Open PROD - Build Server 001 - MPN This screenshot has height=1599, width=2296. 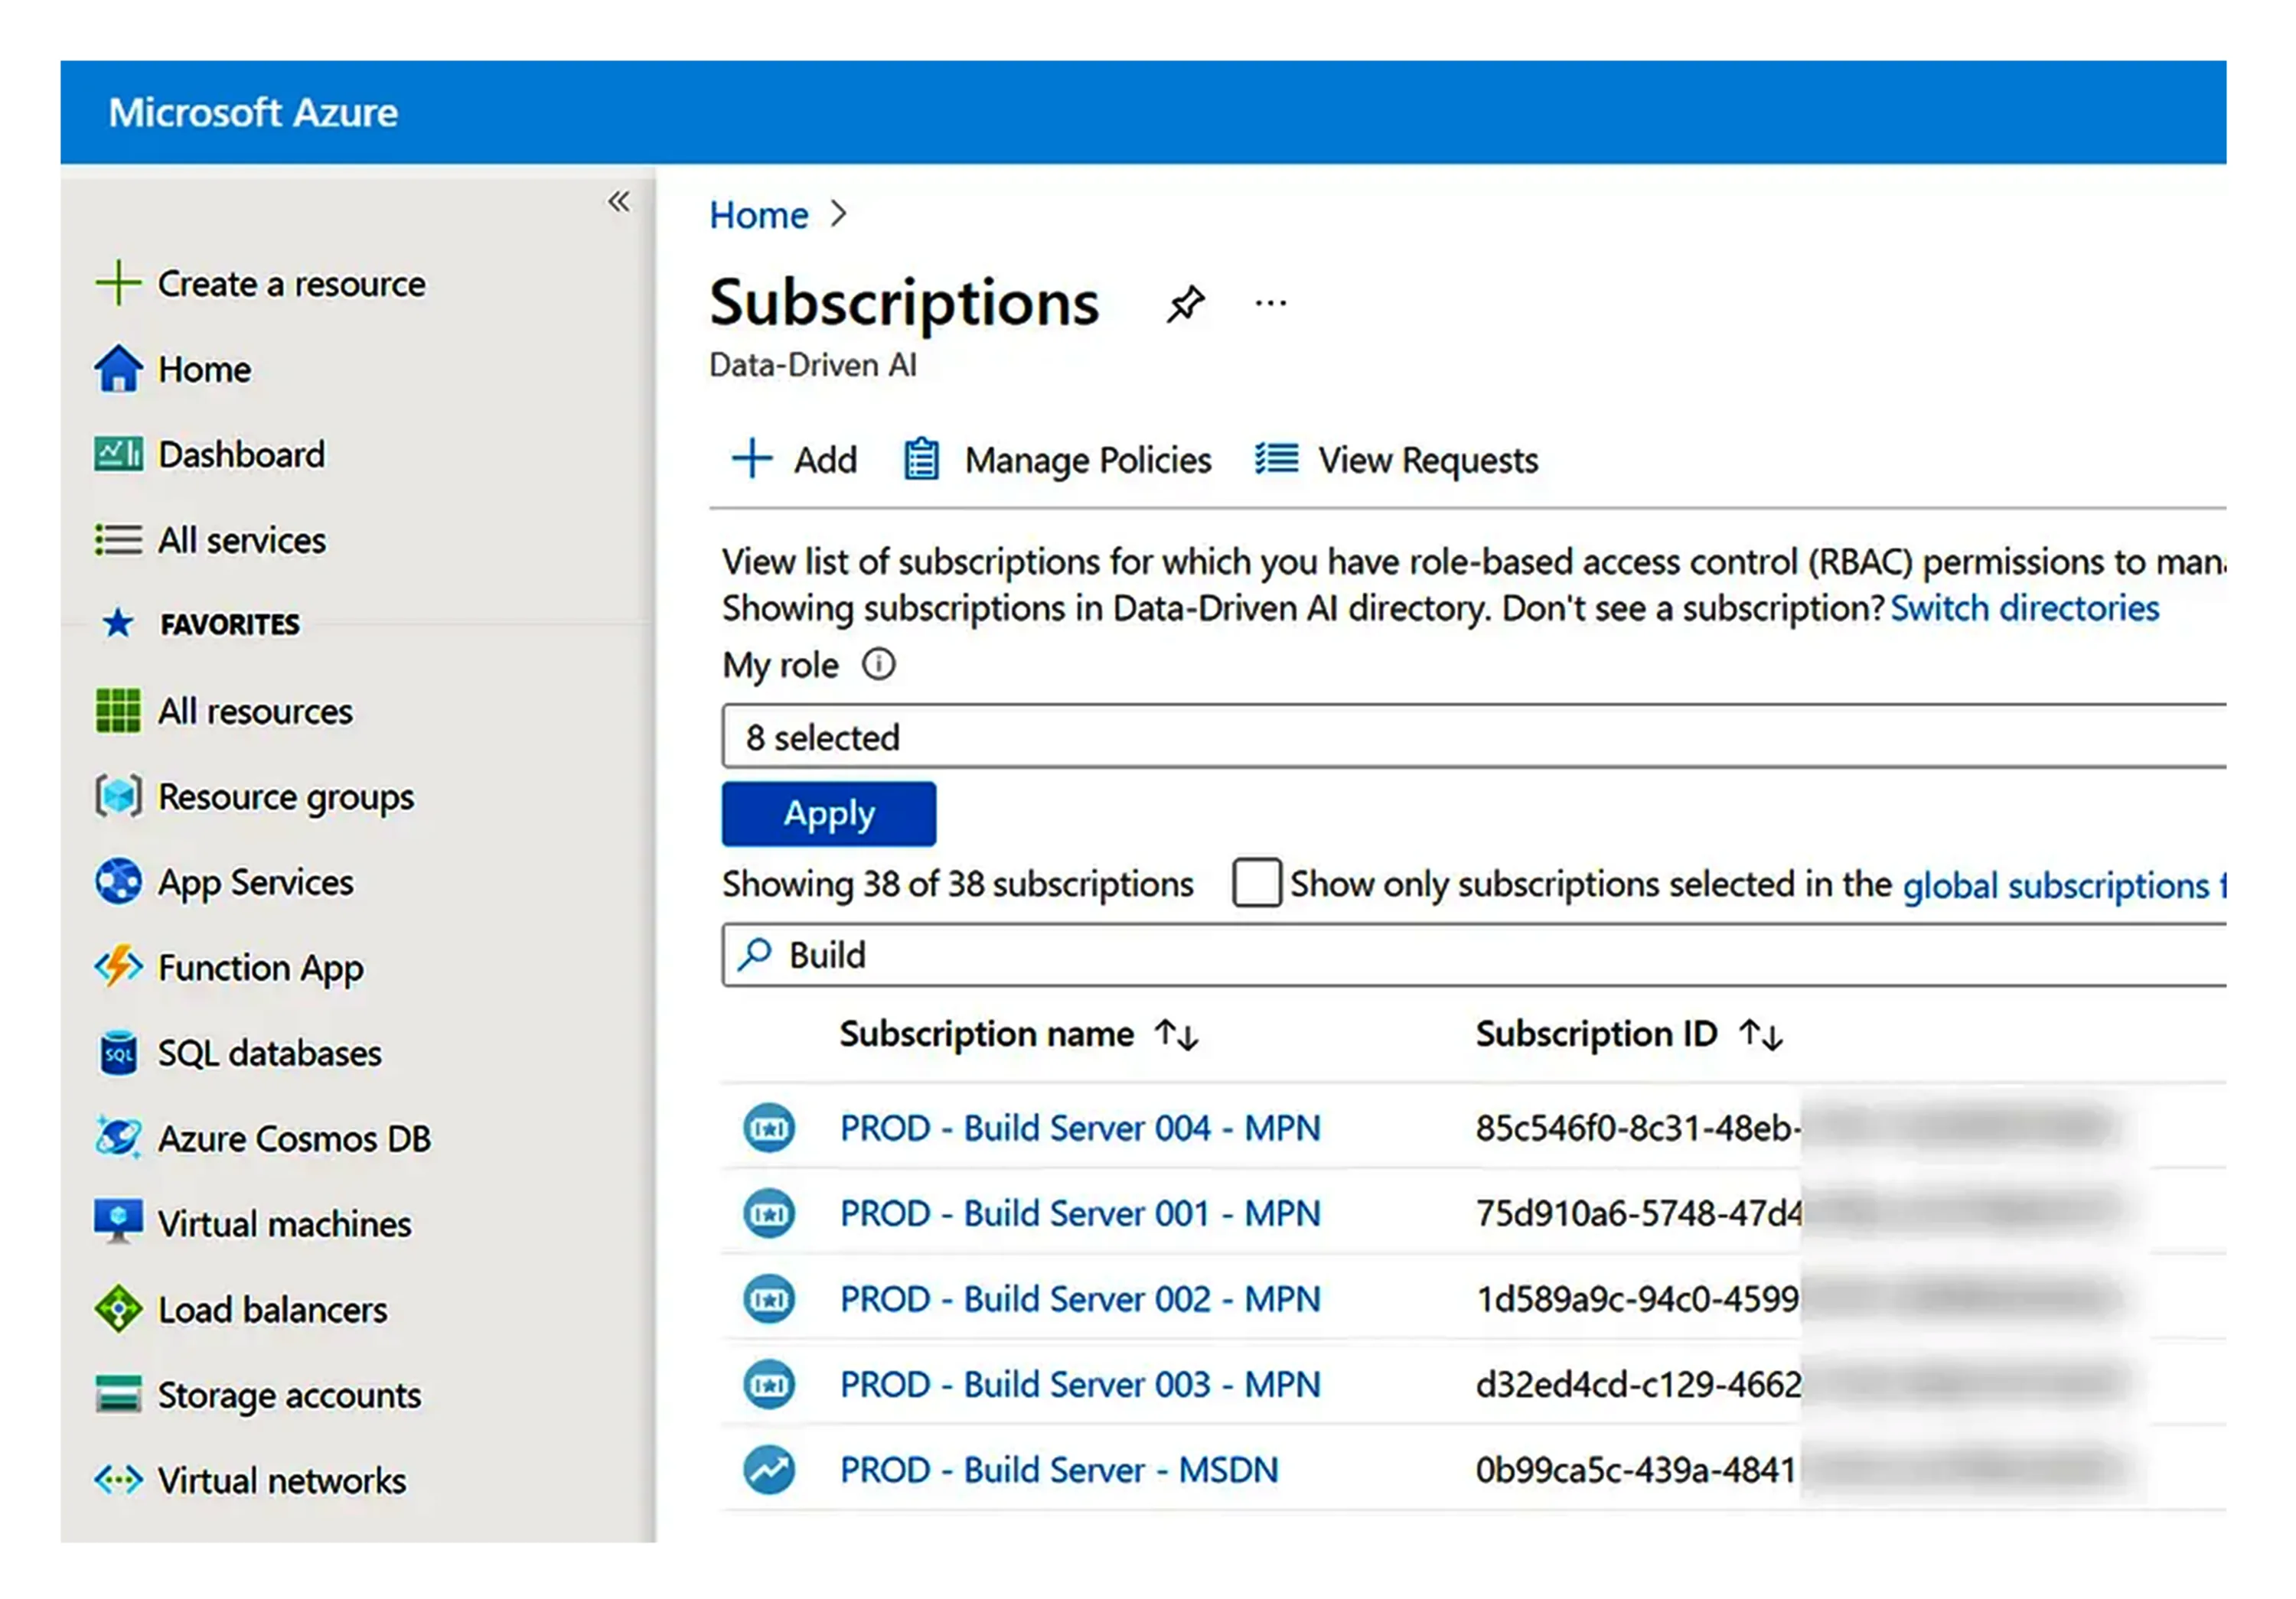coord(1080,1213)
